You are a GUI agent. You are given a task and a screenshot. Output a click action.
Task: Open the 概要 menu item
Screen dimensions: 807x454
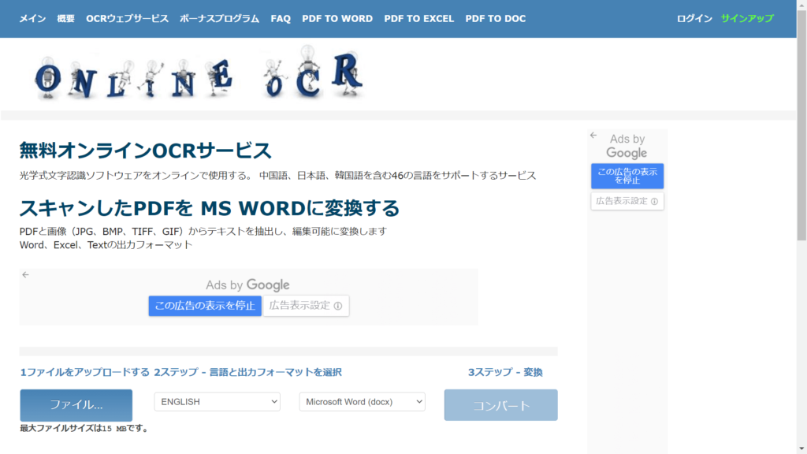point(66,19)
